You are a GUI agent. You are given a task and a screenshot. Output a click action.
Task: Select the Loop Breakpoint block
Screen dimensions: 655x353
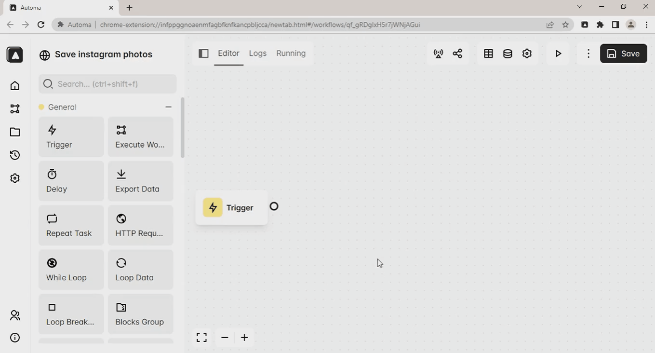click(71, 314)
